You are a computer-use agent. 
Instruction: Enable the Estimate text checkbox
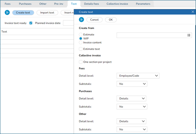pyautogui.click(x=81, y=49)
